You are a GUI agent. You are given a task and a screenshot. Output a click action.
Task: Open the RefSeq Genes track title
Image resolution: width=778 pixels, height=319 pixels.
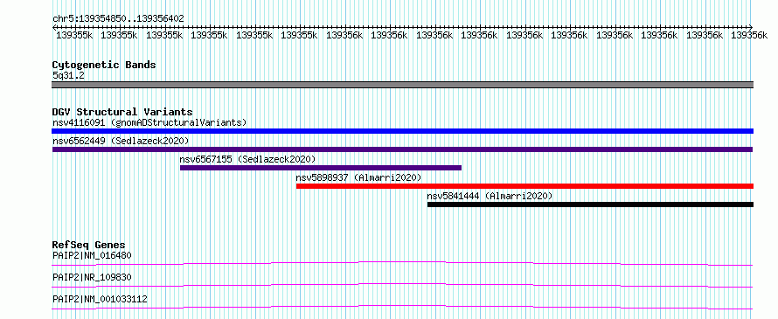coord(88,245)
